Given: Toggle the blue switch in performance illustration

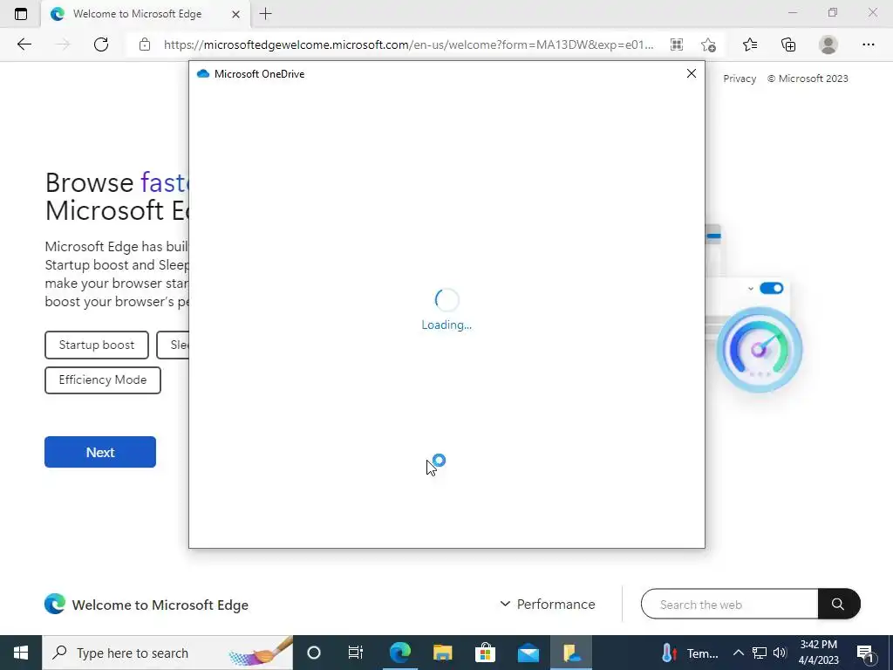Looking at the screenshot, I should click(771, 288).
